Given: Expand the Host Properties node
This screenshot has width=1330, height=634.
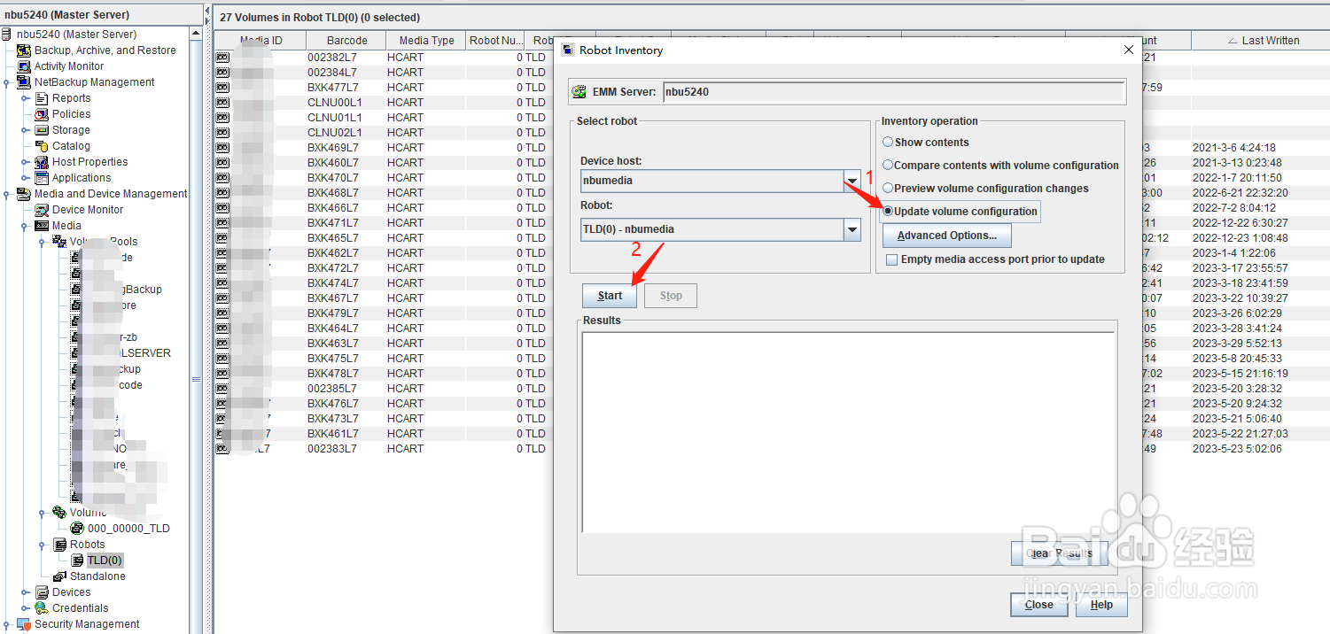Looking at the screenshot, I should pyautogui.click(x=24, y=163).
